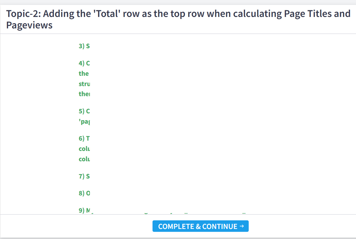Click the green step 6) line
356x239 pixels.
84,139
